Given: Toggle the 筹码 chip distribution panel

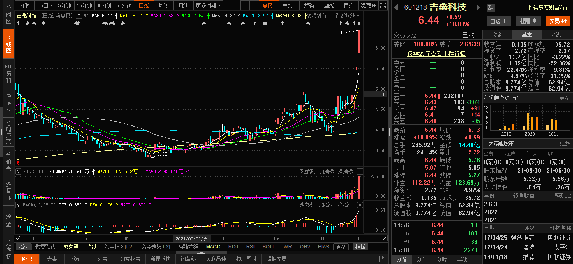Looking at the screenshot, I should (x=309, y=5).
